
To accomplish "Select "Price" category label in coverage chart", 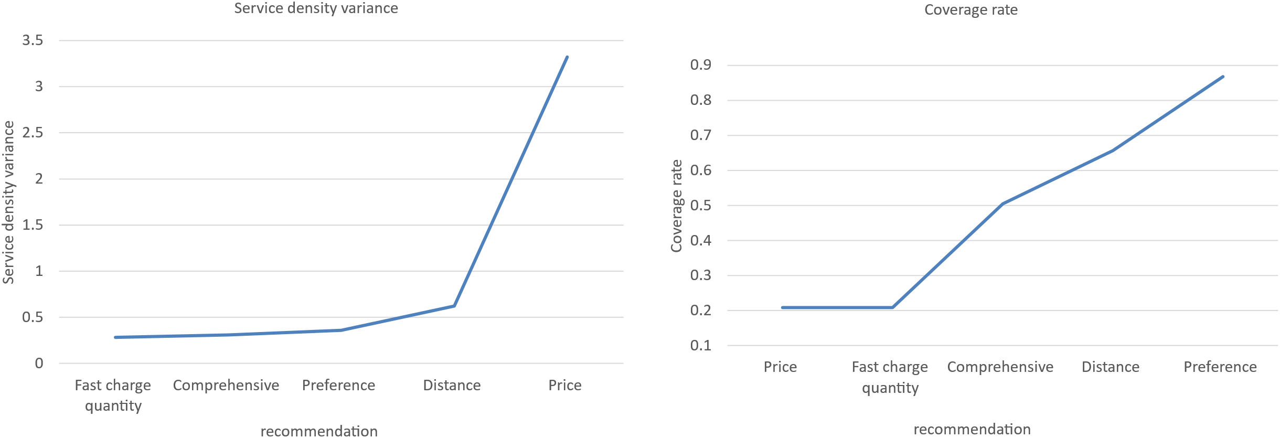I will (780, 367).
